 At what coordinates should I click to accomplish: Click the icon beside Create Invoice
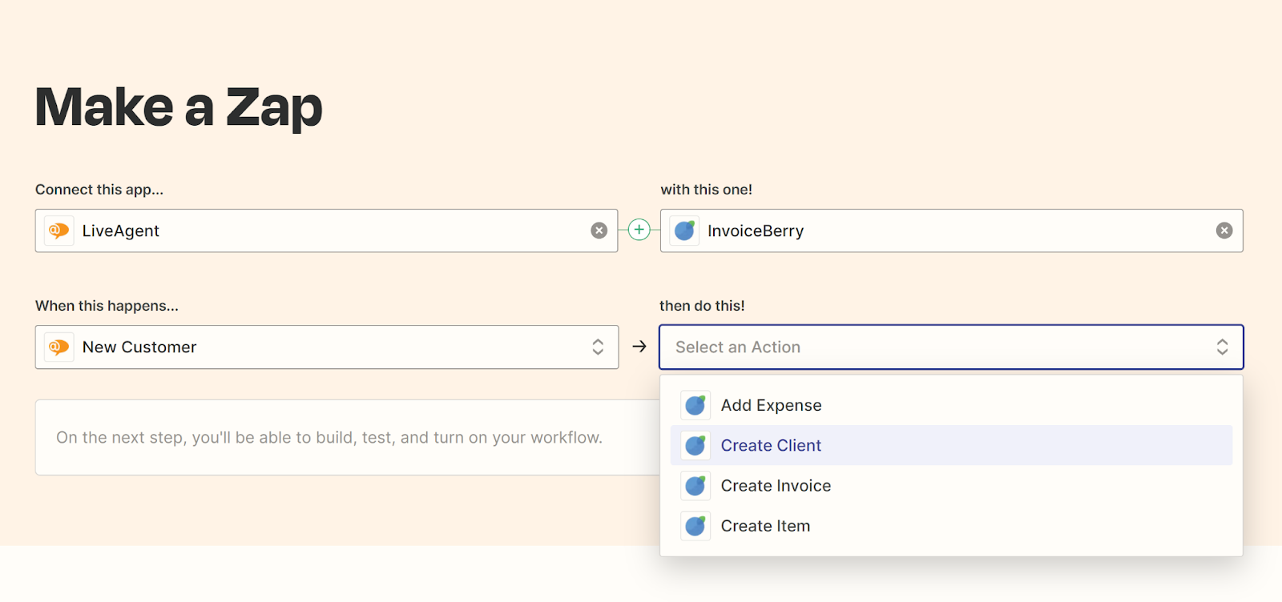pos(695,486)
